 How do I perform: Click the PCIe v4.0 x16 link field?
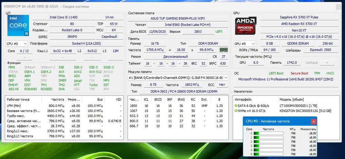tap(299, 37)
